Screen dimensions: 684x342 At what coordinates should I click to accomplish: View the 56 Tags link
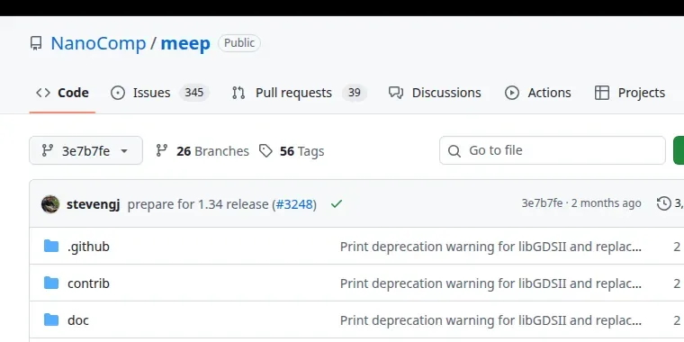click(x=292, y=151)
